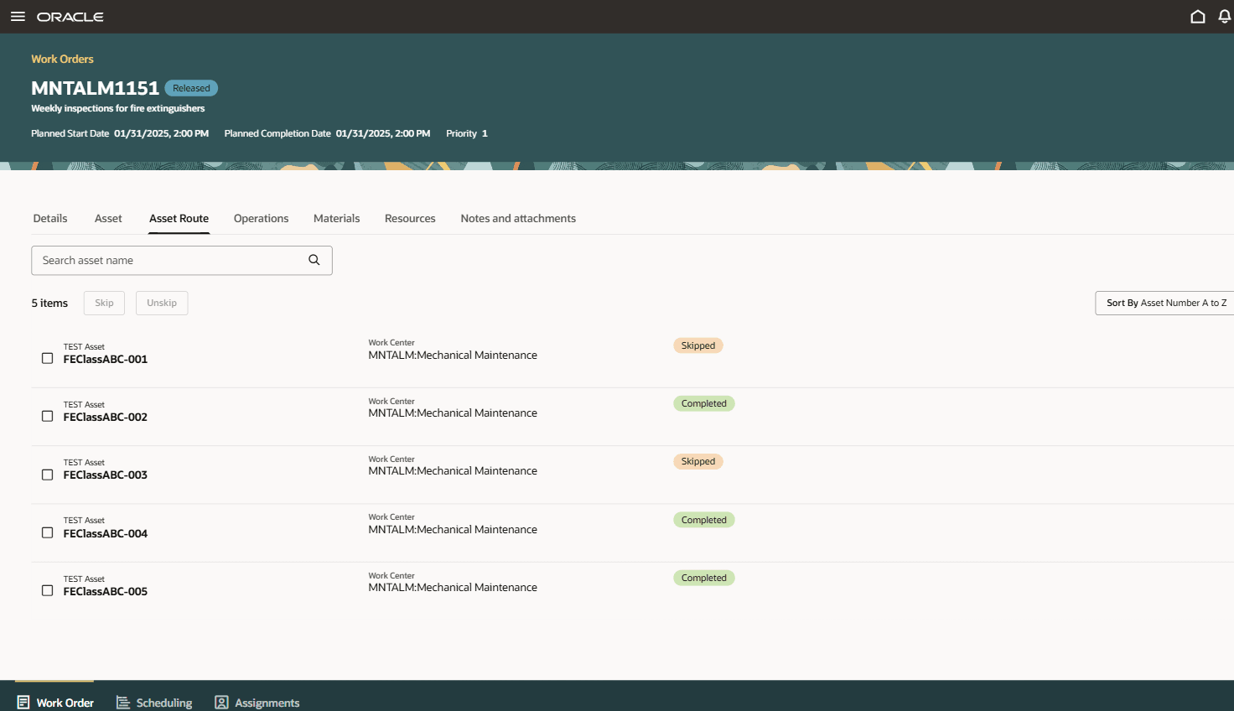Screen dimensions: 1234x711
Task: Expand the FEClassABC-004 asset row
Action: pos(106,532)
